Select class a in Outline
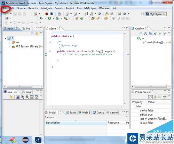Image resolution: width=174 pixels, height=144 pixels. (x=140, y=38)
